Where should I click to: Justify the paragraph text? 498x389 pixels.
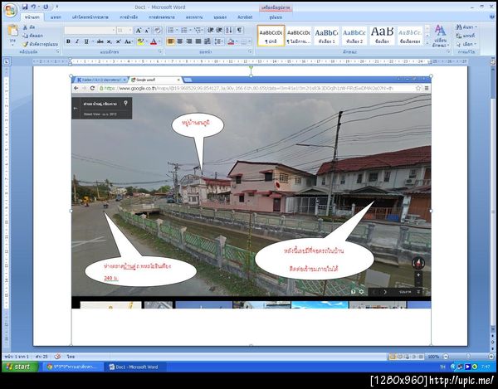[x=198, y=41]
